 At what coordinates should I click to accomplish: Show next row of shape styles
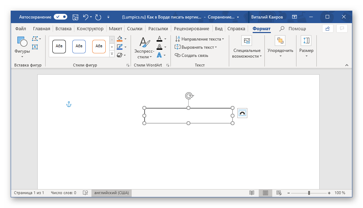pos(112,47)
